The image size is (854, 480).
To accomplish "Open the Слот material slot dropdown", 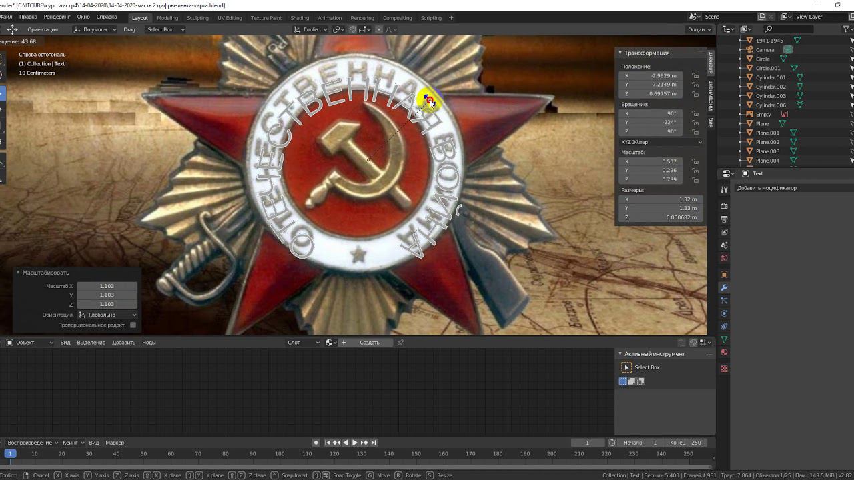I will point(304,343).
